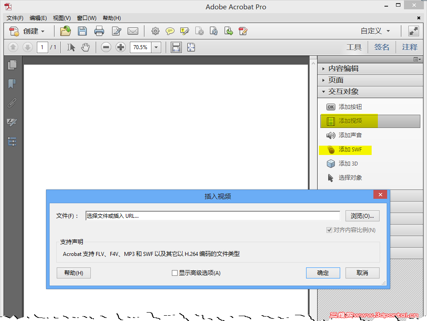This screenshot has width=427, height=321.
Task: Click the 取消 button
Action: tap(362, 273)
